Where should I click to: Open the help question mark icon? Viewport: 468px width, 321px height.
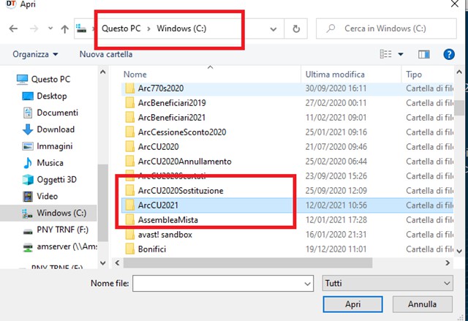(x=449, y=54)
